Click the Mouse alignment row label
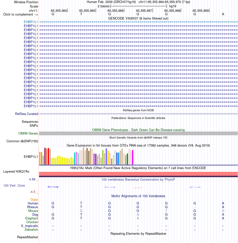 (x=33, y=211)
